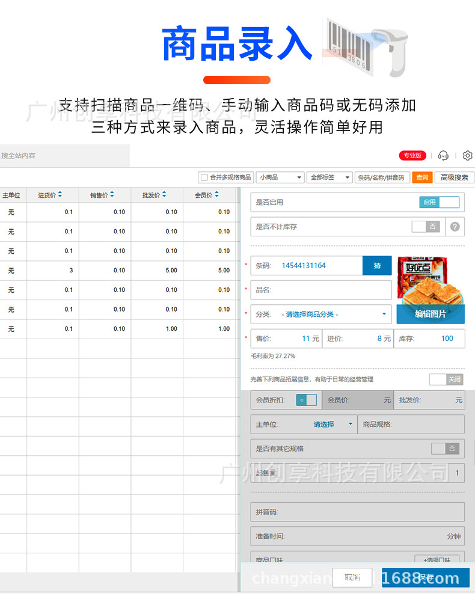Click the 条码/名称/拼音码 search field

click(x=382, y=177)
